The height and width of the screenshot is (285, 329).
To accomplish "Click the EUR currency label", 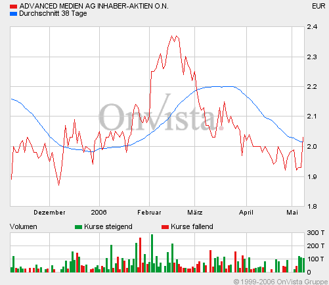I will [x=318, y=6].
